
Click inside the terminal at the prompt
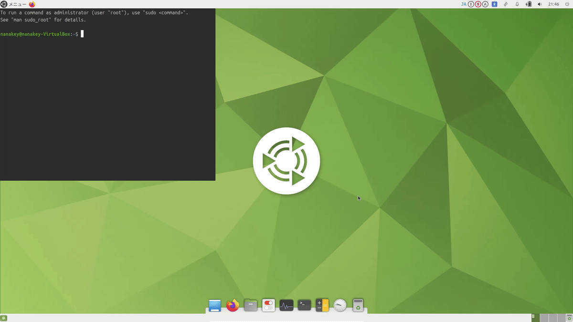(82, 34)
